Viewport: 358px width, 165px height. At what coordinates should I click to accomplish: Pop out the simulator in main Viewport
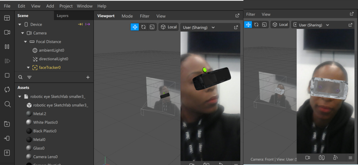236,27
